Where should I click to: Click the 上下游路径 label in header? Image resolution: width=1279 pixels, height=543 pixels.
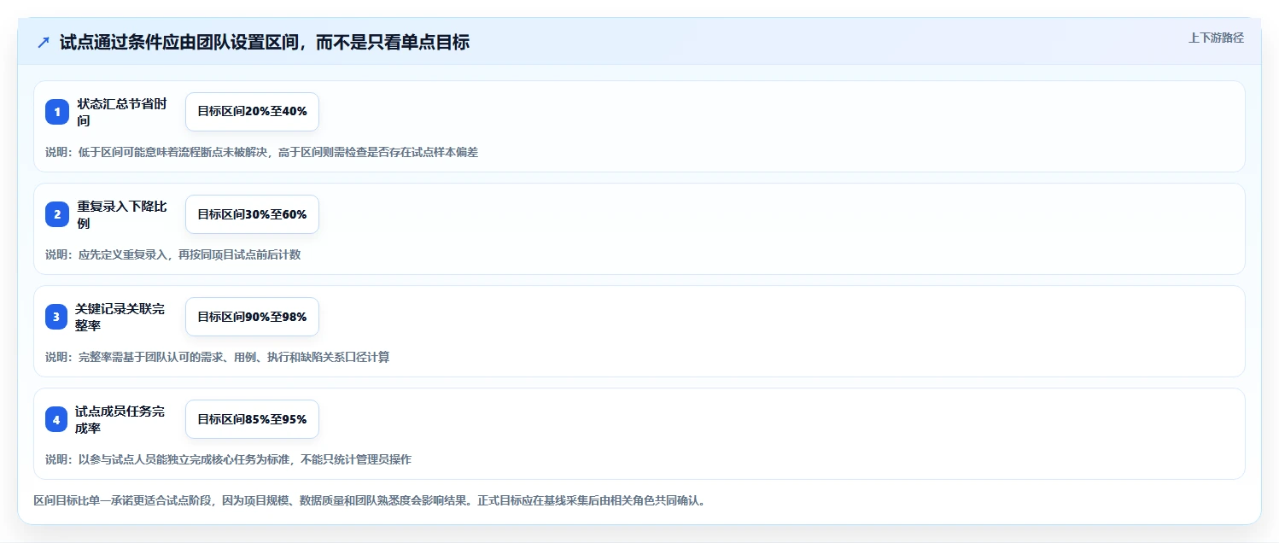coord(1216,38)
